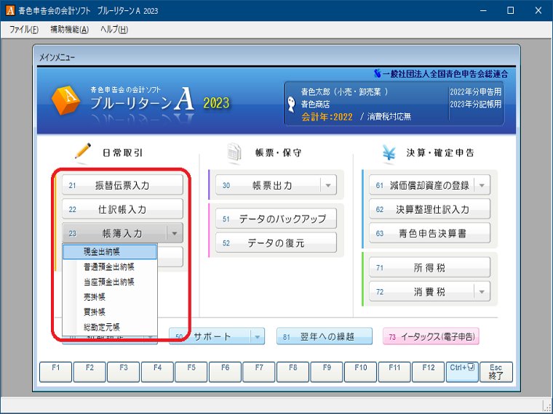Click the F1 function key button
Viewport: 553px width, 414px height.
click(56, 372)
